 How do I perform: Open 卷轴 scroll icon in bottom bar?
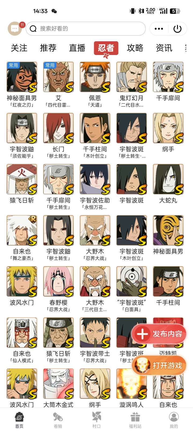pyautogui.click(x=58, y=420)
